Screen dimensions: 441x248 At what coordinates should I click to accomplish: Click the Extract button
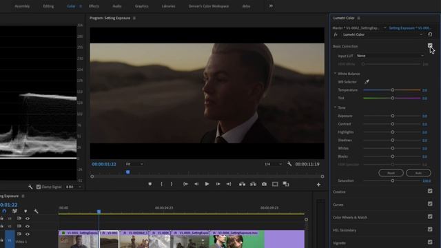253,184
